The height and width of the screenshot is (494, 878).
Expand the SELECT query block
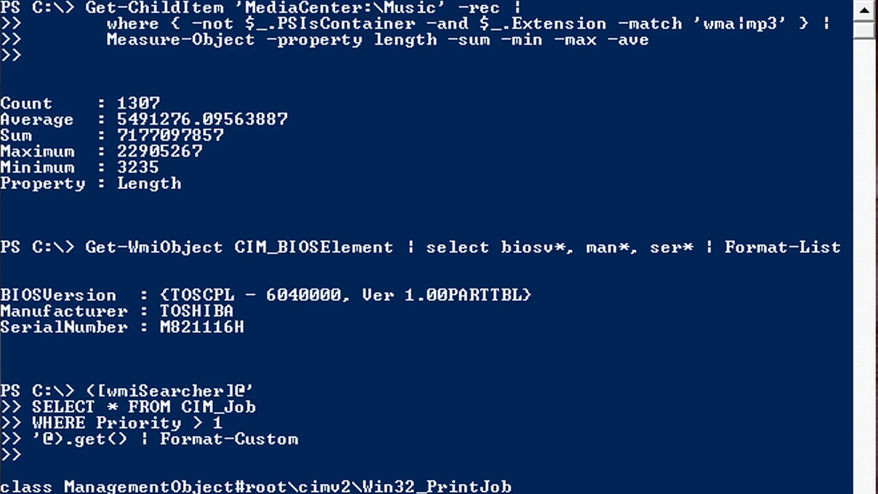point(143,407)
